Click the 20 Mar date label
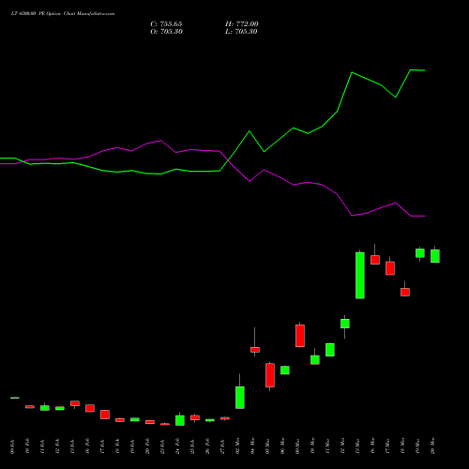This screenshot has height=469, width=469. 432,446
